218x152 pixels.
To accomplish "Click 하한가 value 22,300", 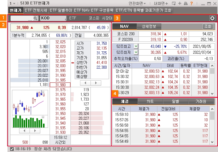I will click(102, 67).
